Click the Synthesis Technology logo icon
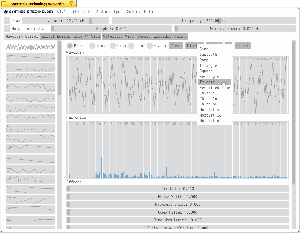 6,12
